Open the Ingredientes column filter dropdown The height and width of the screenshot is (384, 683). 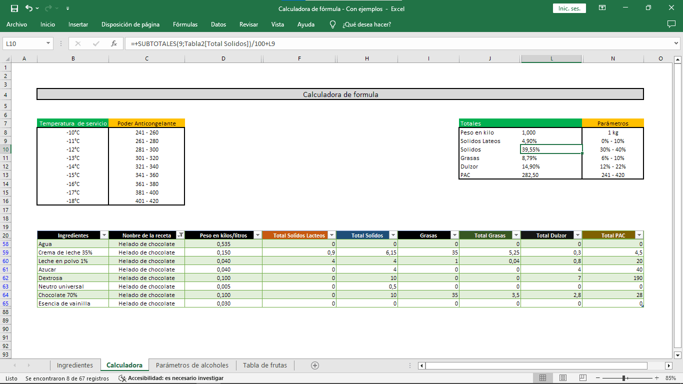[104, 235]
